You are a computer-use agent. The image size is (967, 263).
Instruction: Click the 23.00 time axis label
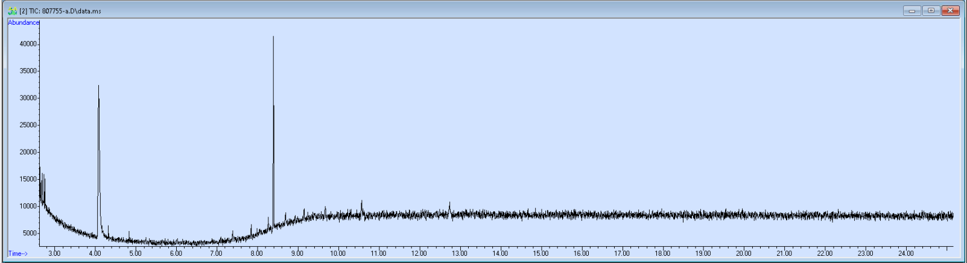tap(865, 253)
